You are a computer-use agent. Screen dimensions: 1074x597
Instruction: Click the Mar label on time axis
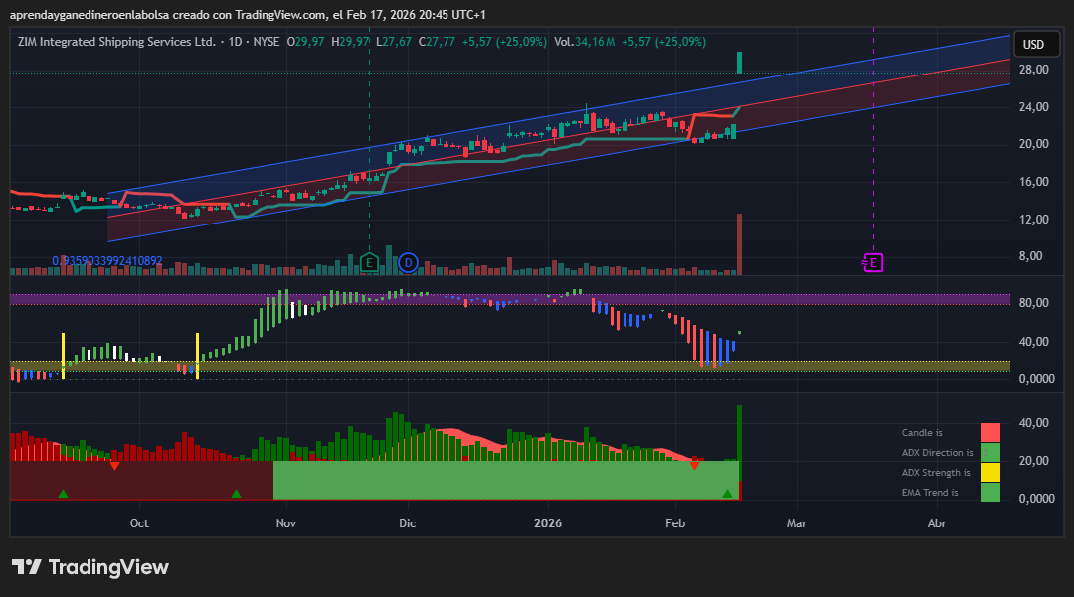pyautogui.click(x=796, y=522)
